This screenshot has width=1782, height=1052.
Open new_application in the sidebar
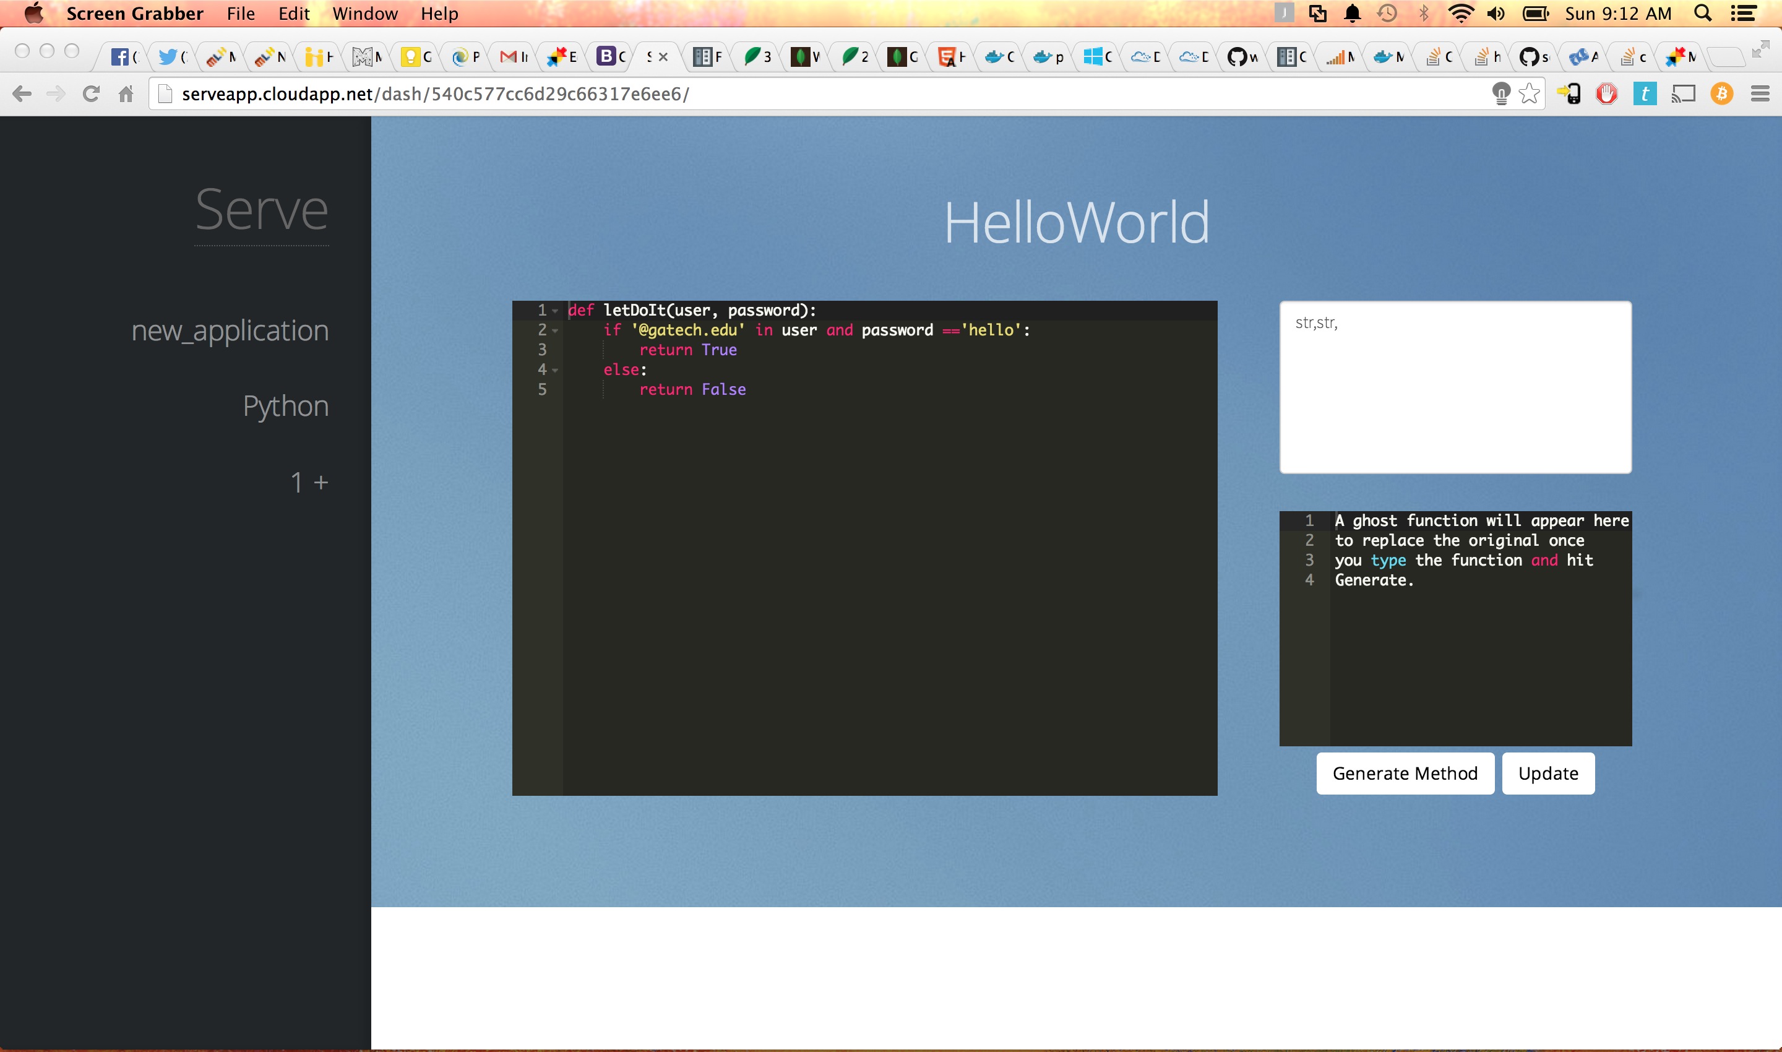point(230,331)
